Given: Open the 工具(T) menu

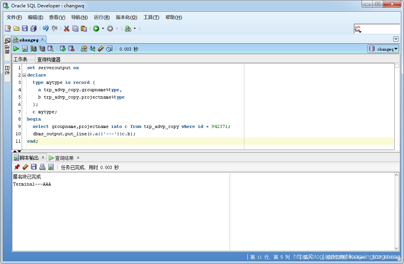Looking at the screenshot, I should click(151, 17).
